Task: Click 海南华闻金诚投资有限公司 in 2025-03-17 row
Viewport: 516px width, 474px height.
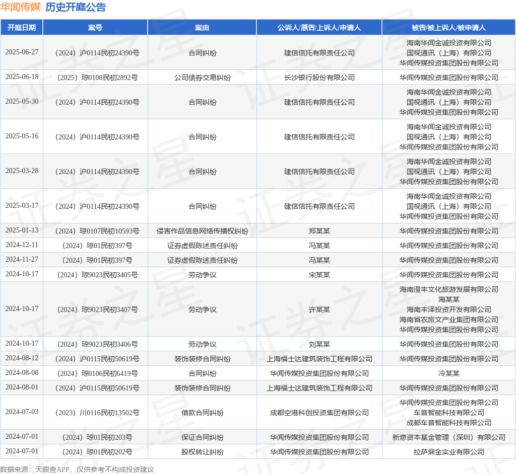Action: point(449,196)
